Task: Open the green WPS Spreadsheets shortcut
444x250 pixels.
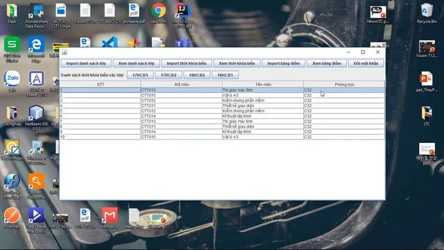Action: coord(12,49)
